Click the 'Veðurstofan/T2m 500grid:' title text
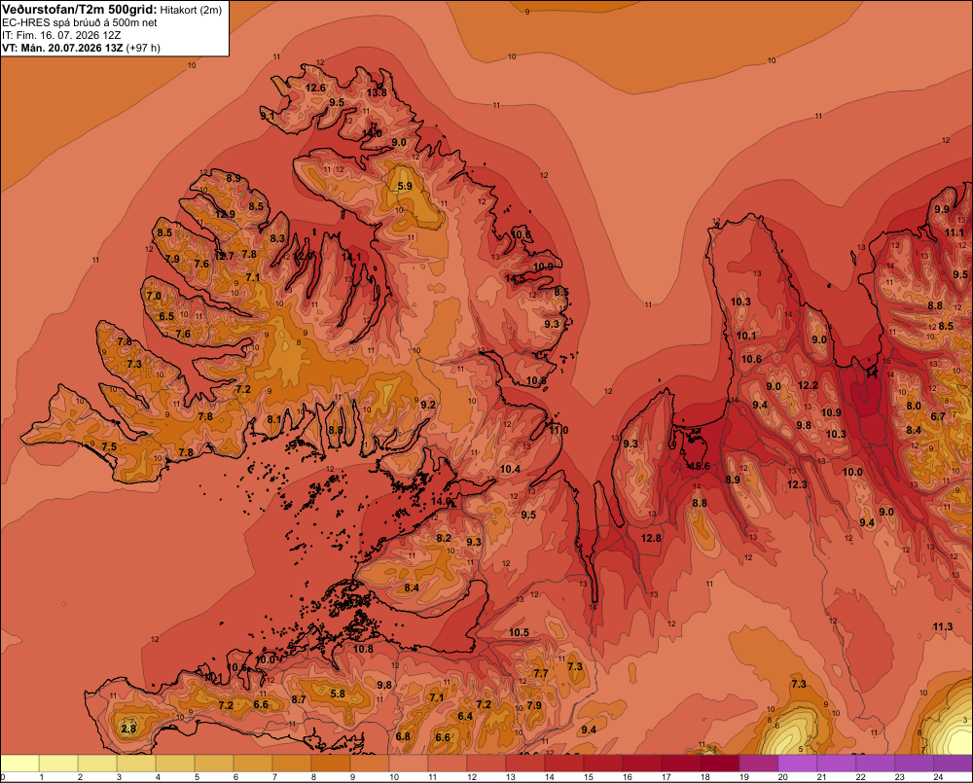This screenshot has height=783, width=973. [x=80, y=10]
